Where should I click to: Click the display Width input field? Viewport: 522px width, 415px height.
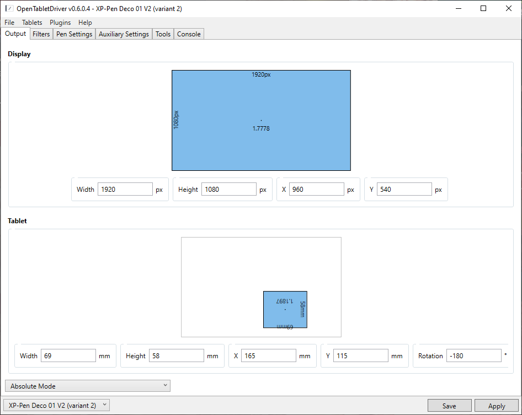(125, 189)
